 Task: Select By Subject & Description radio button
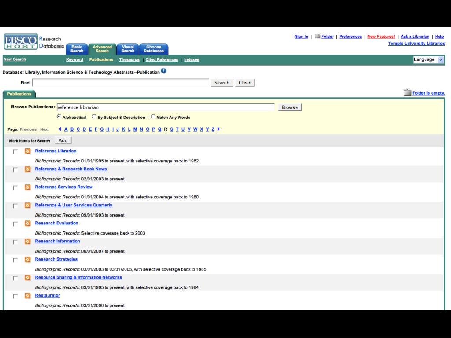[x=94, y=116]
